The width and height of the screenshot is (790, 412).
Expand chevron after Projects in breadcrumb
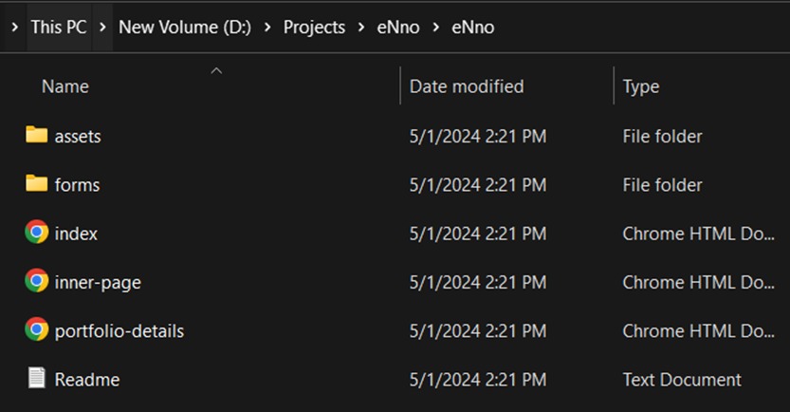click(x=360, y=27)
